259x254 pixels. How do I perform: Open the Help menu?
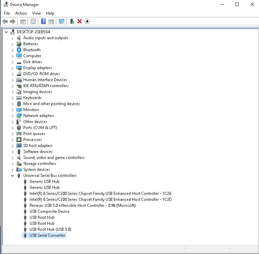[x=50, y=13]
